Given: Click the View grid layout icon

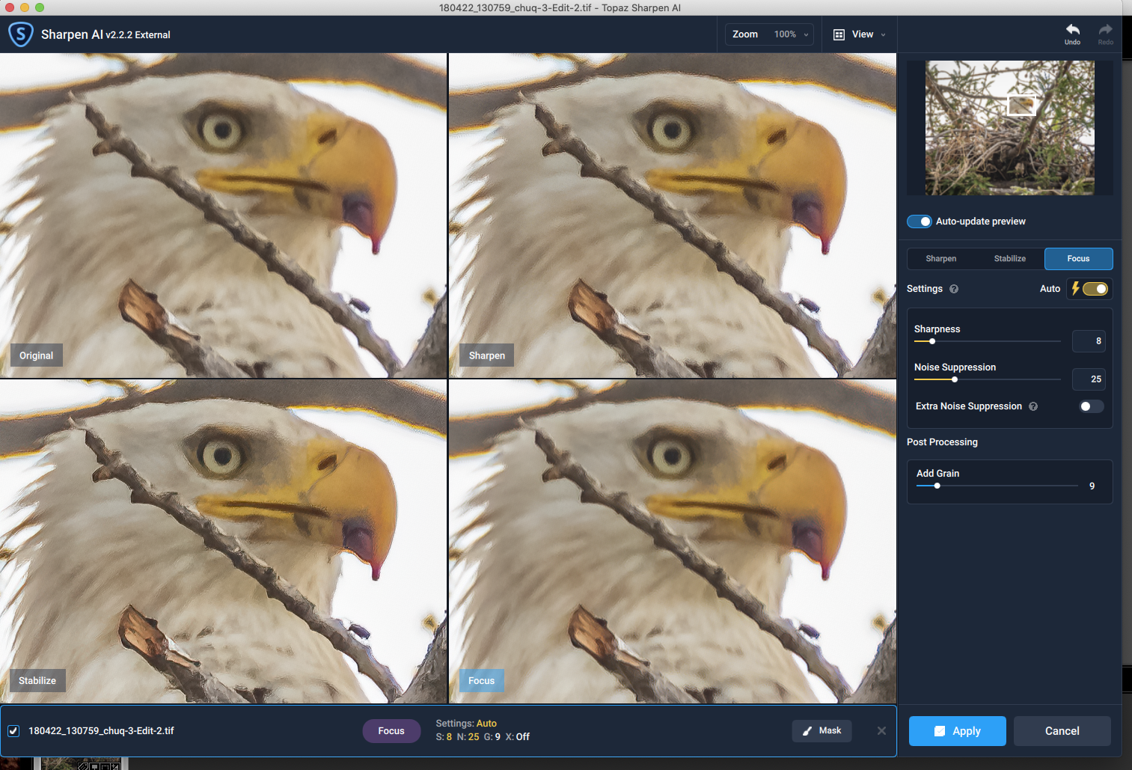Looking at the screenshot, I should pos(839,34).
